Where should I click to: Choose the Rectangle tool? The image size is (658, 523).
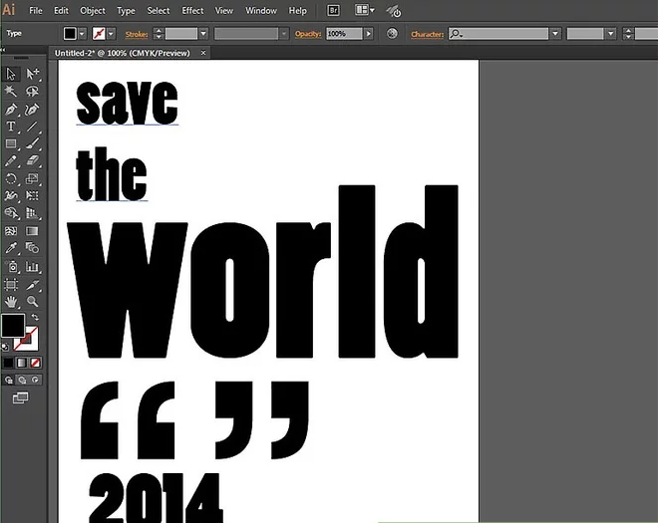[12, 144]
